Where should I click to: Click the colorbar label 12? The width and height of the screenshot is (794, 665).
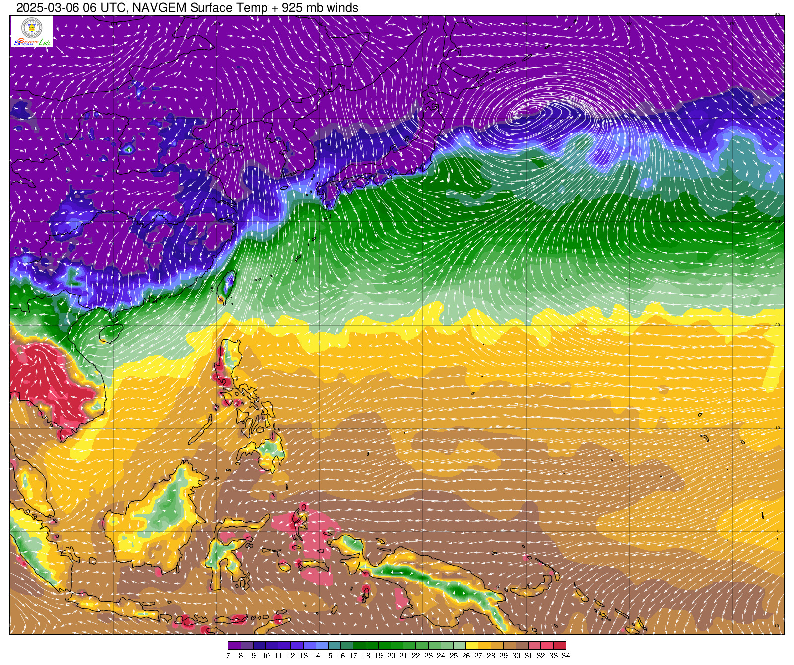291,656
